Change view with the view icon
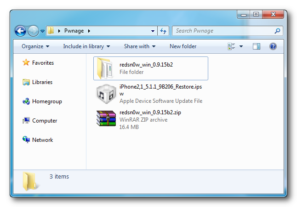297x207 pixels. [x=231, y=46]
